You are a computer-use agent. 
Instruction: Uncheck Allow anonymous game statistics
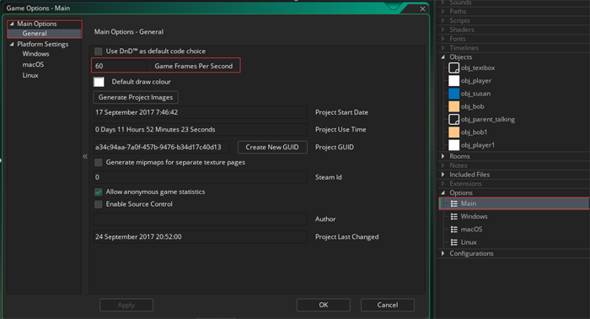pos(99,192)
